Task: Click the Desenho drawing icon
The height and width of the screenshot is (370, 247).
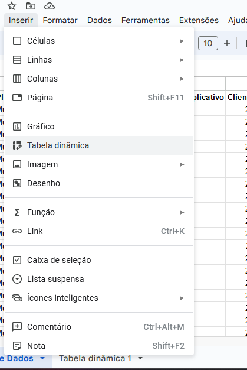Action: tap(17, 183)
